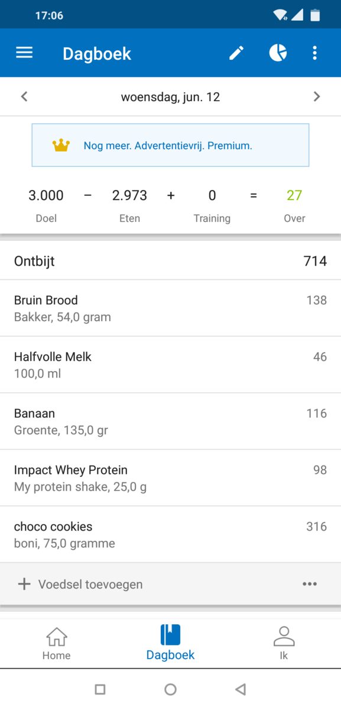Image resolution: width=341 pixels, height=710 pixels.
Task: Select the pencil edit icon in the toolbar
Action: pos(236,53)
